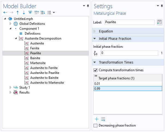Click the move down arrow icon
The image size is (165, 132).
24,13
